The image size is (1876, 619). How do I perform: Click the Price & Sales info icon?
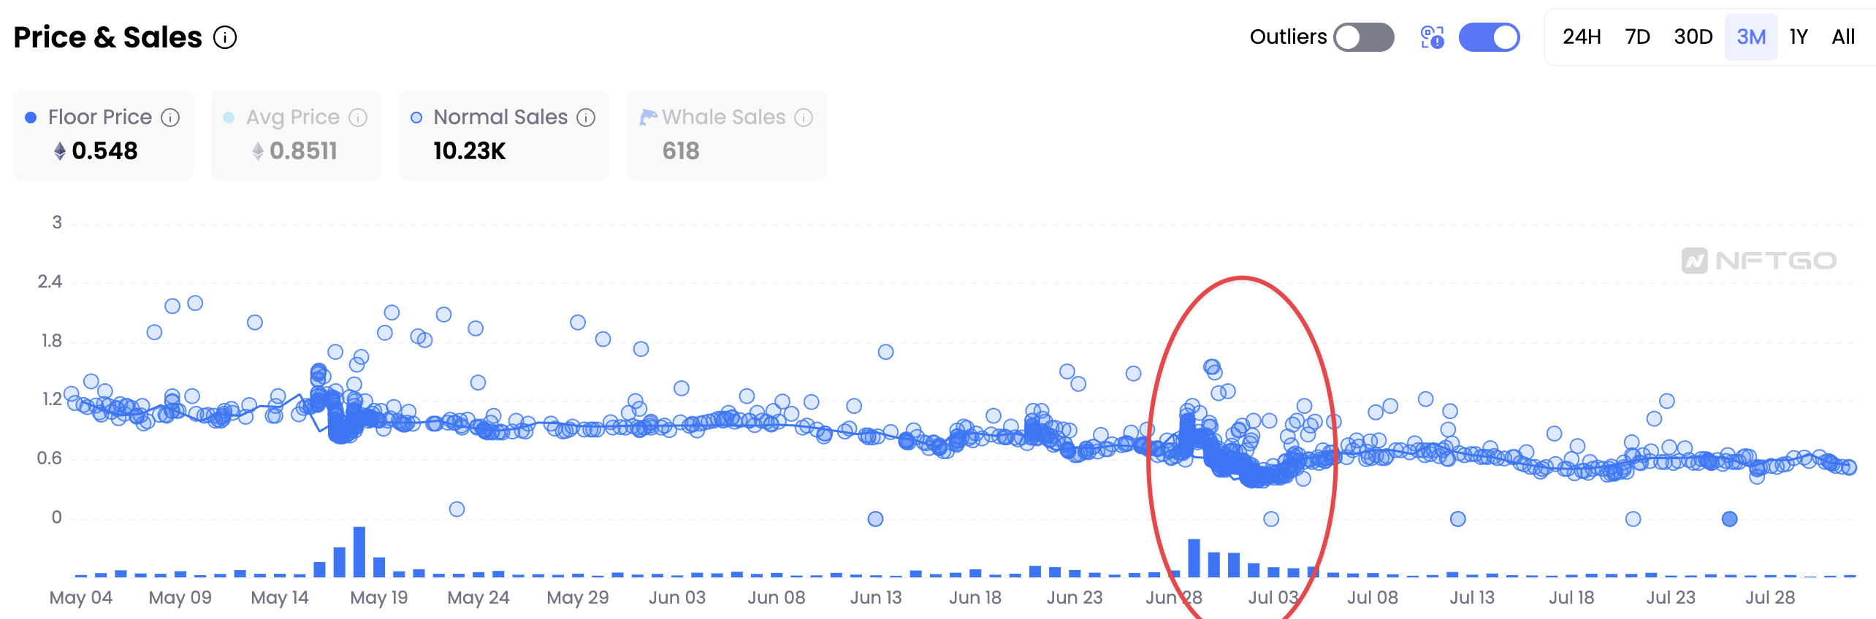pos(225,37)
